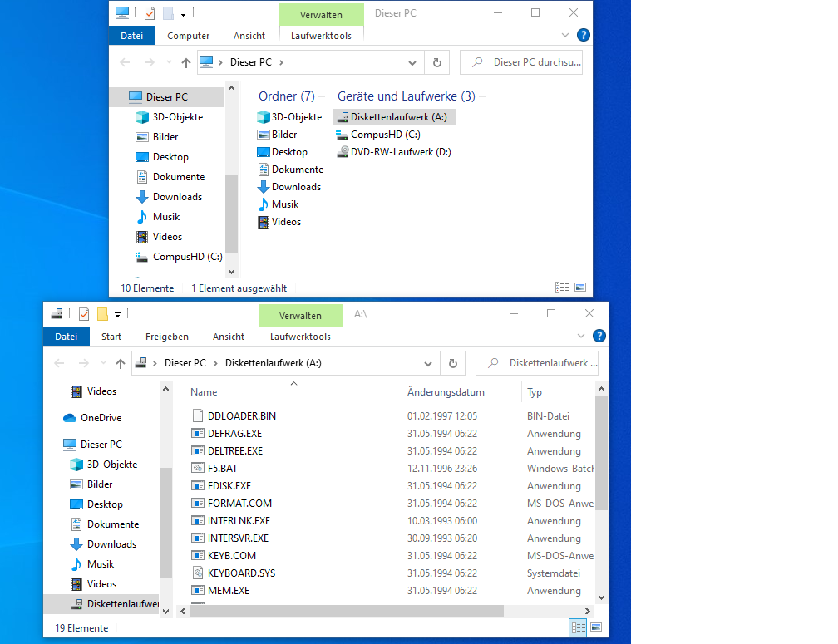Screen dimensions: 838x644
Task: Click navigation pane scroll down arrow in Dieser PC
Action: click(x=231, y=271)
